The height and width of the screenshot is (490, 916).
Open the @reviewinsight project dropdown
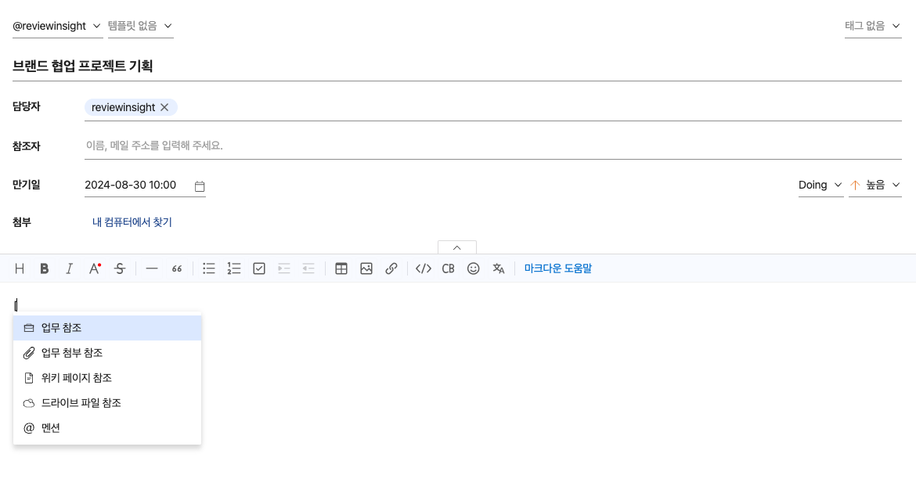[x=57, y=26]
